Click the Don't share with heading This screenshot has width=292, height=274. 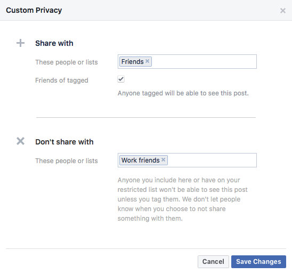[64, 142]
